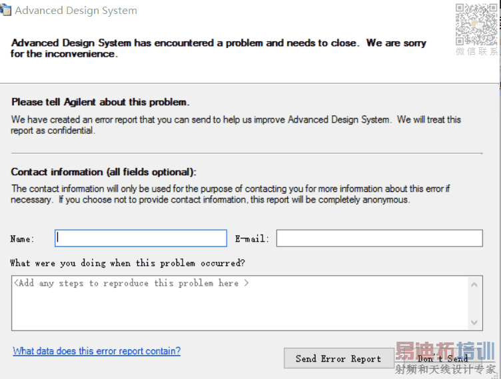Click the QR code image
This screenshot has width=501, height=379.
pyautogui.click(x=476, y=24)
